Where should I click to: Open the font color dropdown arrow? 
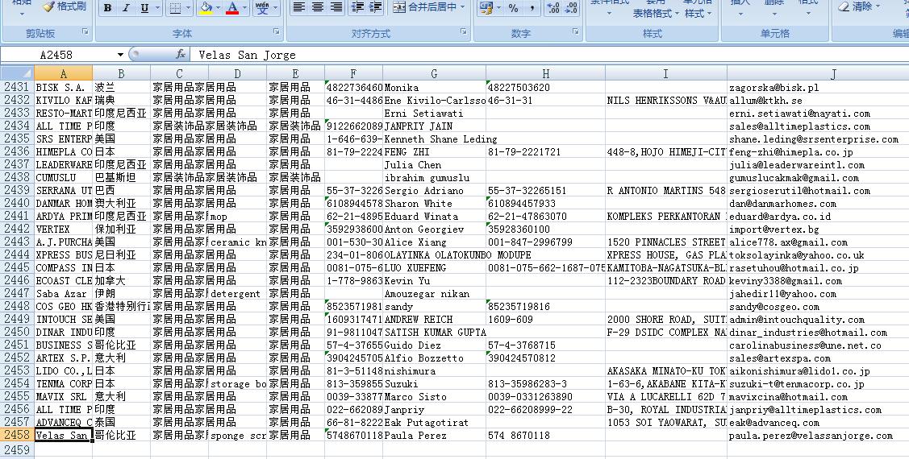click(244, 7)
